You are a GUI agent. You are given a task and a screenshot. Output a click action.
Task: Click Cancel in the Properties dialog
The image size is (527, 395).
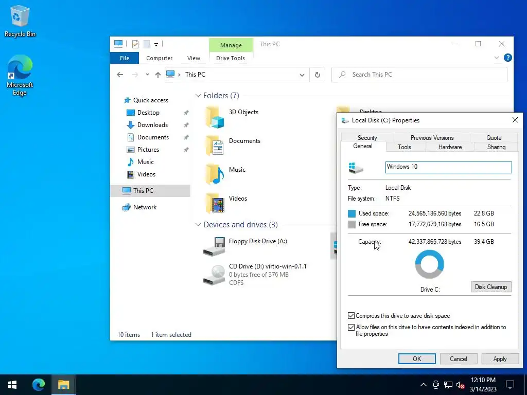tap(459, 358)
